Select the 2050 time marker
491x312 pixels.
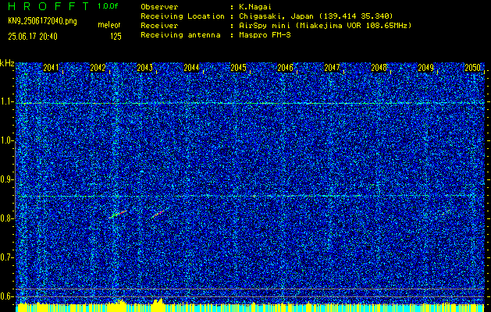pyautogui.click(x=473, y=68)
